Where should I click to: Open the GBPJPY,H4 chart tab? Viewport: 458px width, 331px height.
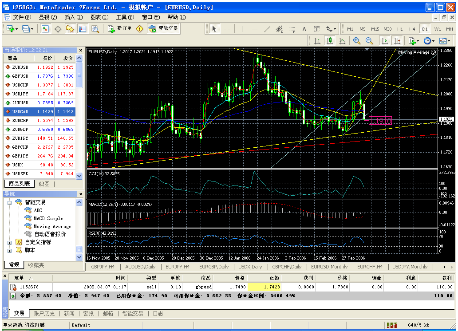tap(103, 267)
